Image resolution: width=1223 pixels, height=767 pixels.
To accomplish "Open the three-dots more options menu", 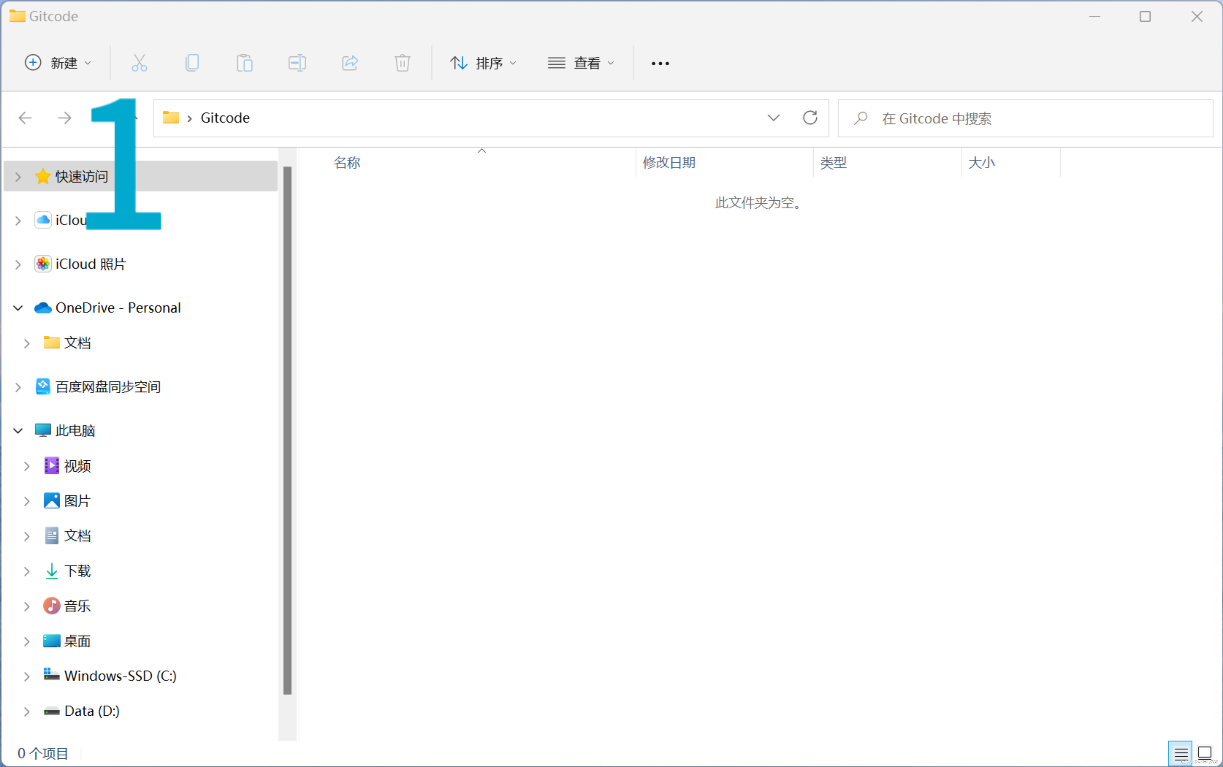I will click(x=660, y=63).
